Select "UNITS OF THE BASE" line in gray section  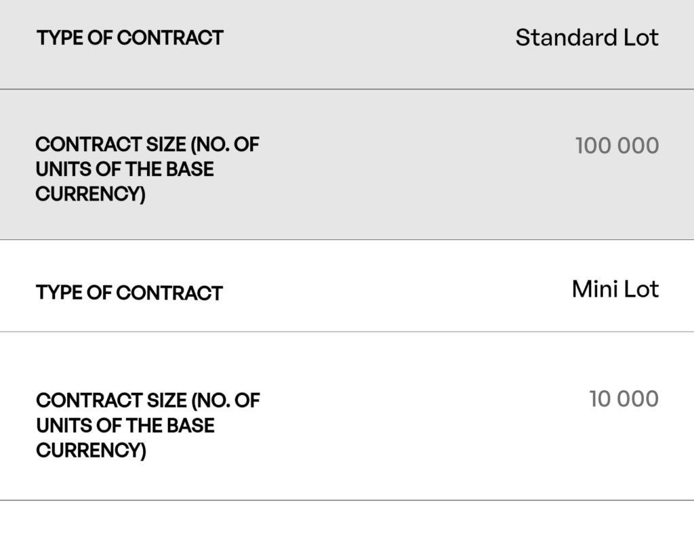click(125, 169)
